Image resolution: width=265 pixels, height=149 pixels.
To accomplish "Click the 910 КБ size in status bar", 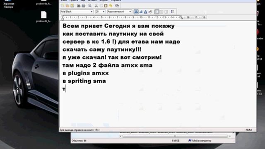I will coord(176,141).
